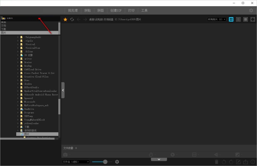Open the 工具 tools tab
The width and height of the screenshot is (257, 166).
144,11
